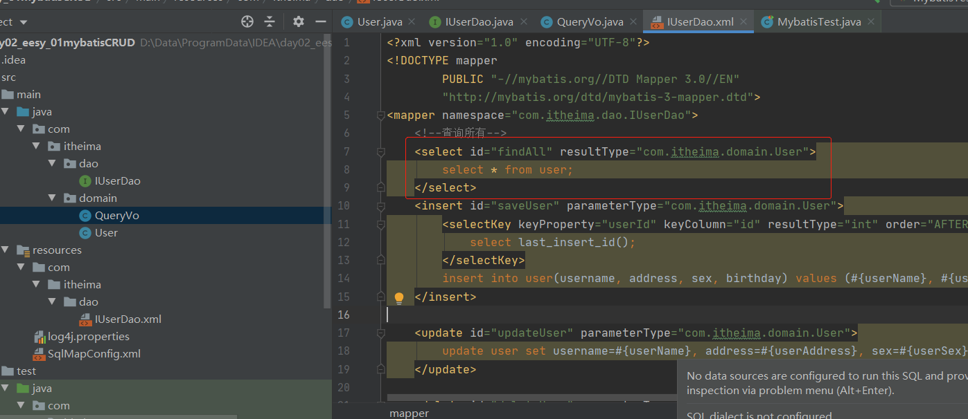
Task: Collapse the com package under main java
Action: click(x=21, y=129)
